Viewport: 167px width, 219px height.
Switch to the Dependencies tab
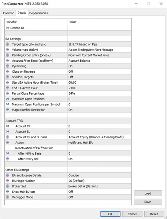pyautogui.click(x=38, y=13)
